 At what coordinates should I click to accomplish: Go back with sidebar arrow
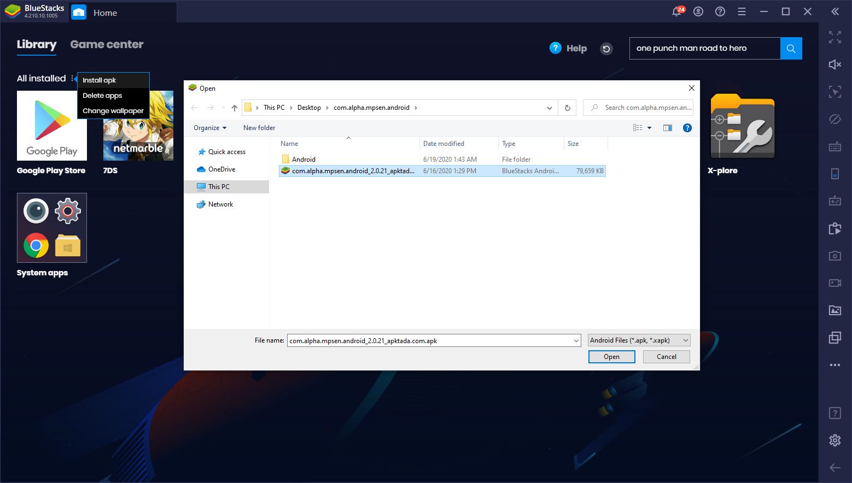pyautogui.click(x=835, y=467)
